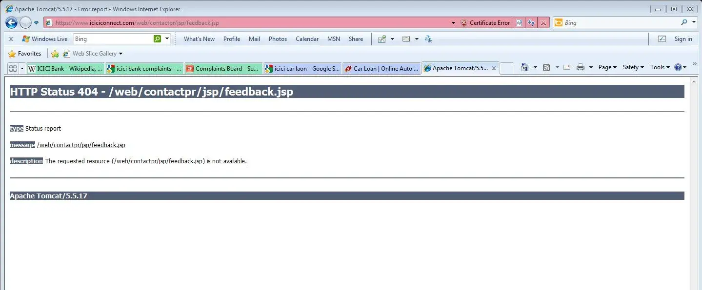Screen dimensions: 702x290
Task: Click the Certificate Error shield
Action: coord(485,23)
